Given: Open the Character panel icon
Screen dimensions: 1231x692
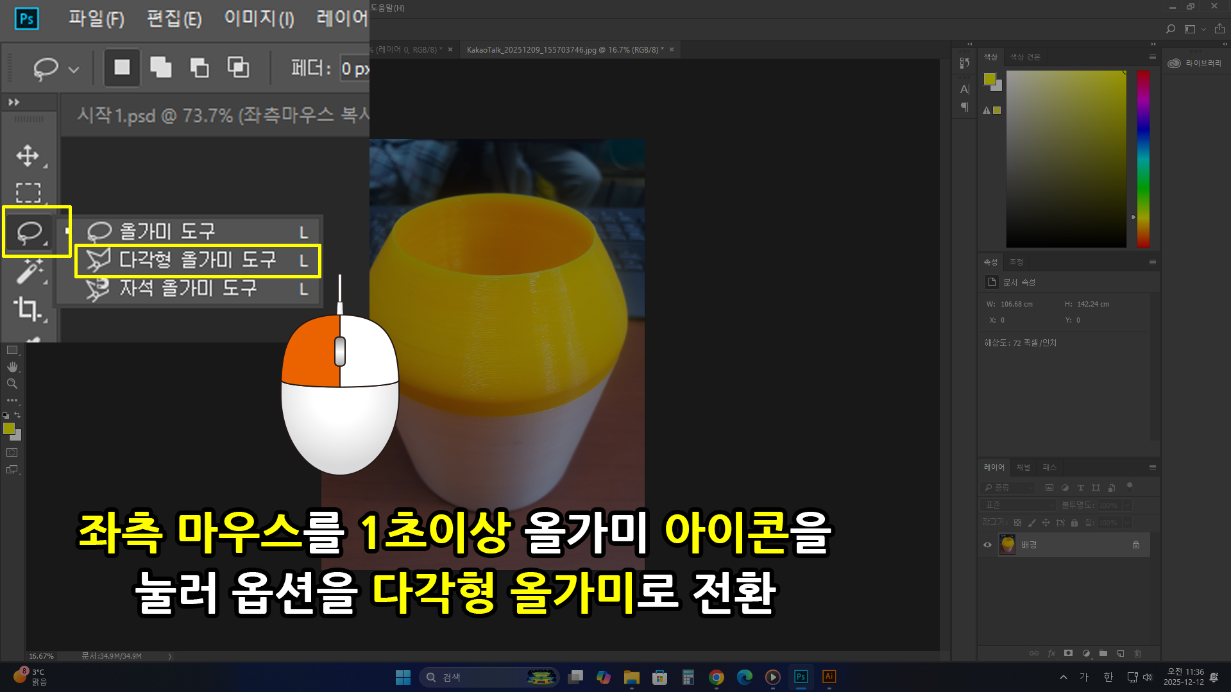Looking at the screenshot, I should (964, 89).
